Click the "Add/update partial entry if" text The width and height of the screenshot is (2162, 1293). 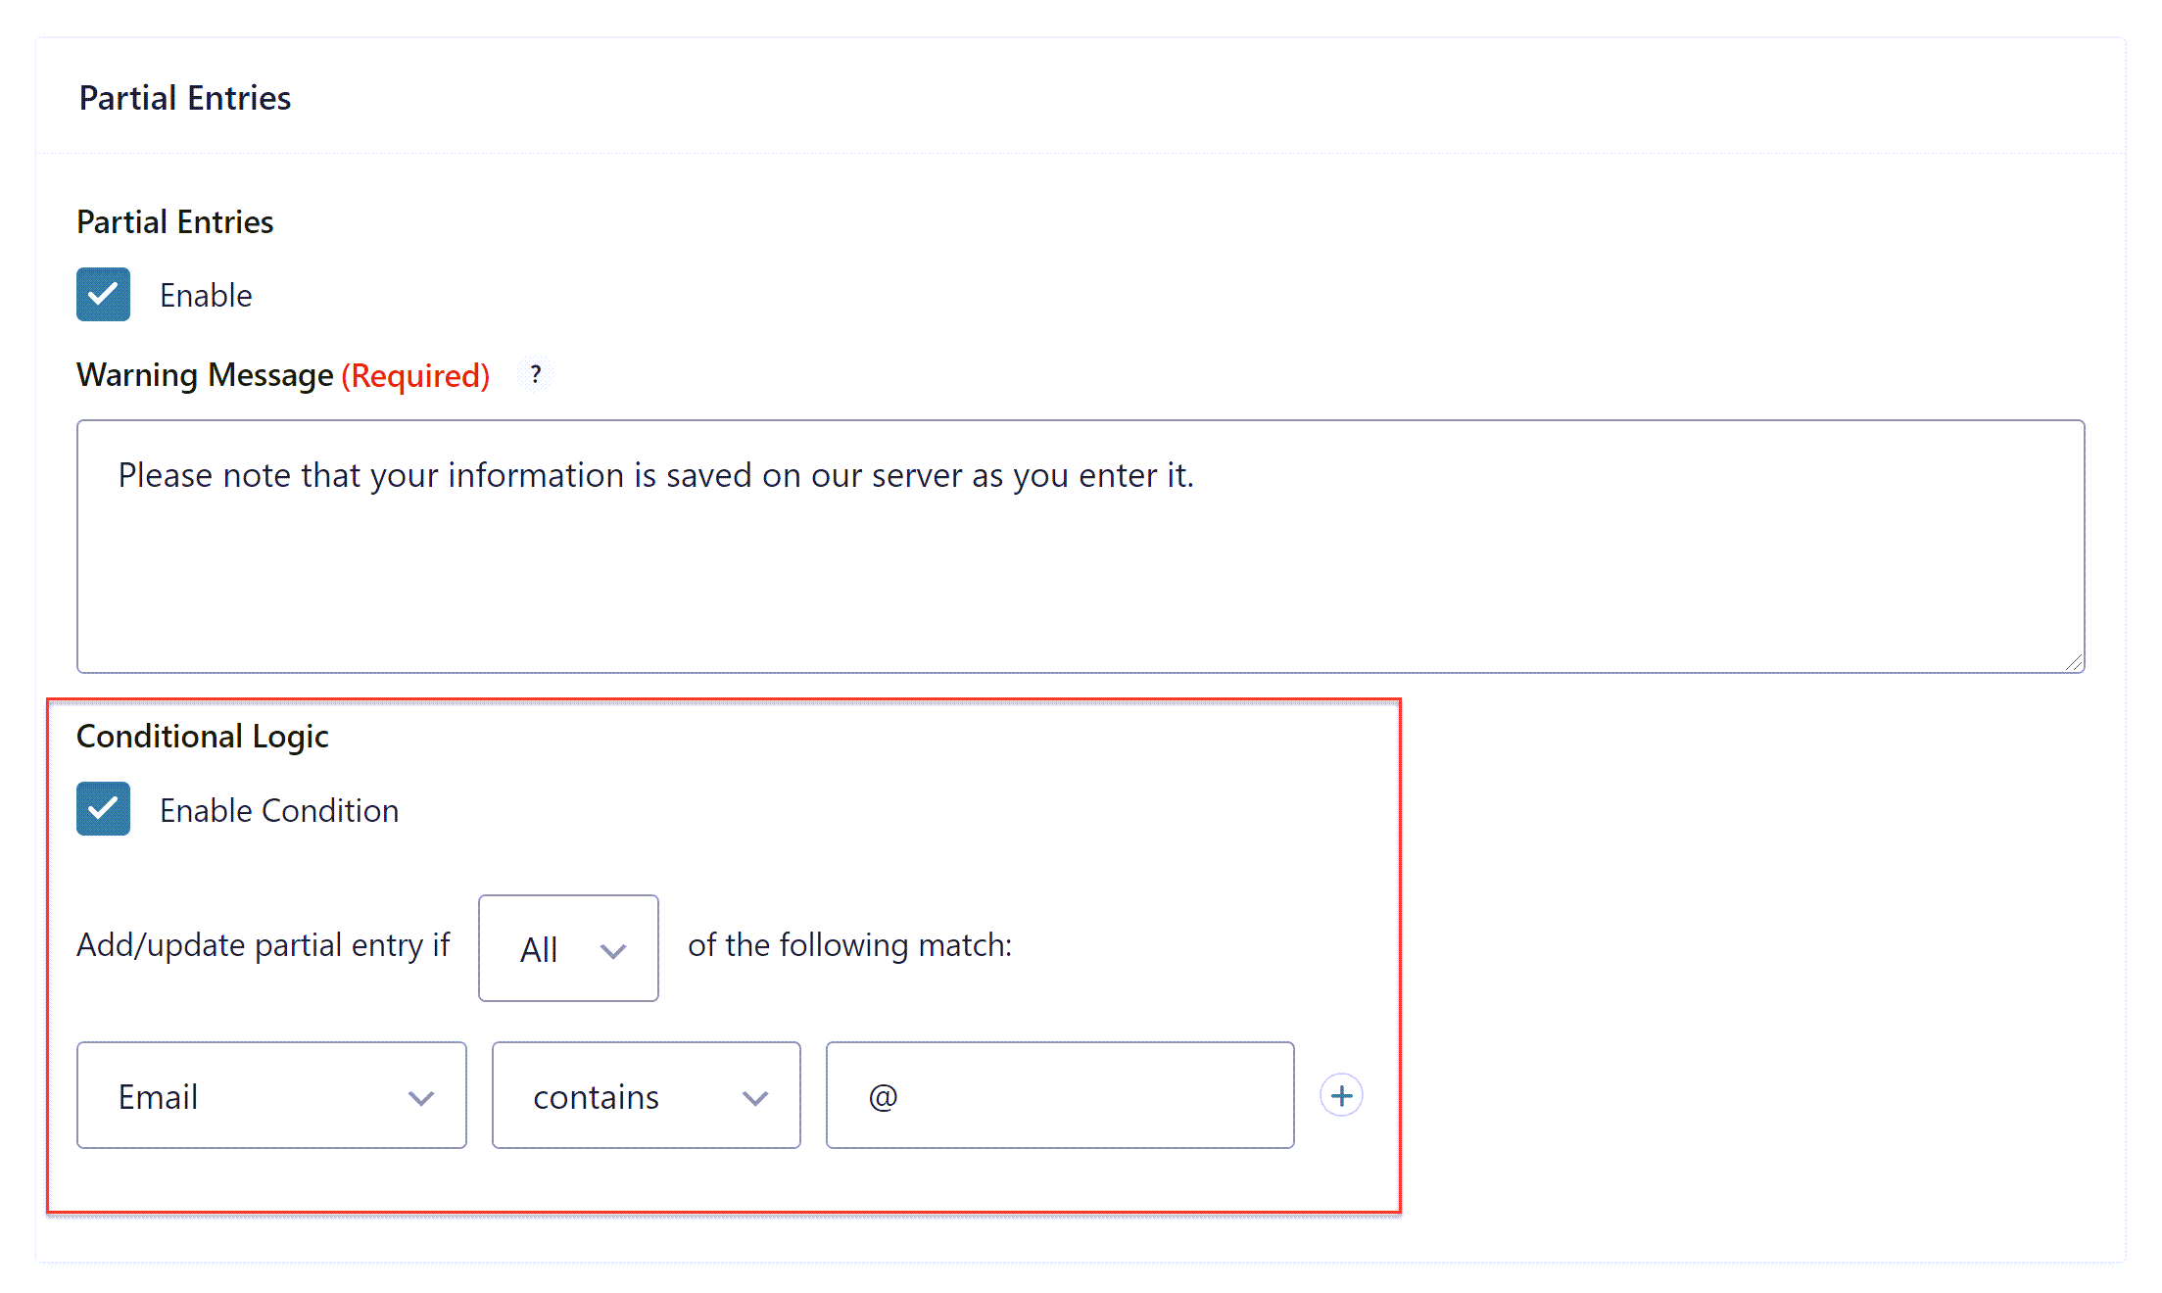(263, 945)
